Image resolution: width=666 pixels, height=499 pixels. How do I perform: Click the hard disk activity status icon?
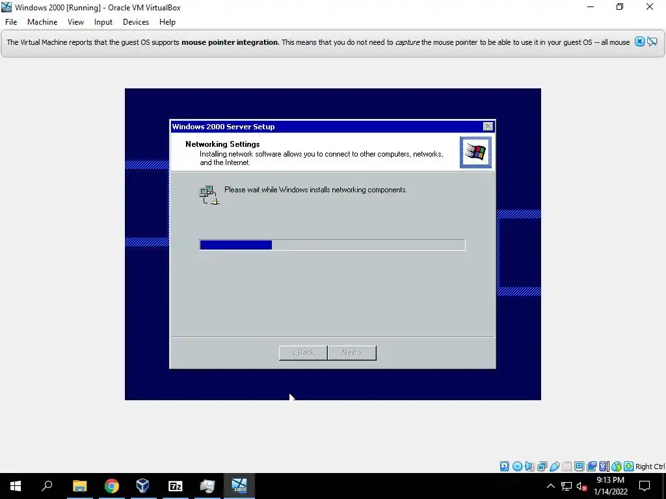(504, 467)
